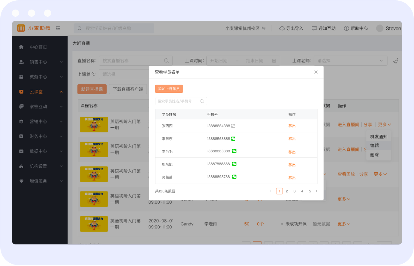The width and height of the screenshot is (414, 266).
Task: Open 上课老师 dropdown
Action: point(350,61)
